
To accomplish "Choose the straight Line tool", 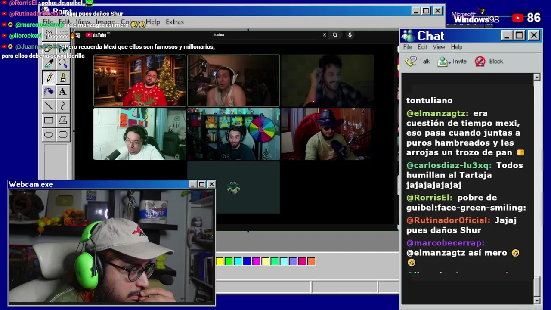I will coord(49,106).
